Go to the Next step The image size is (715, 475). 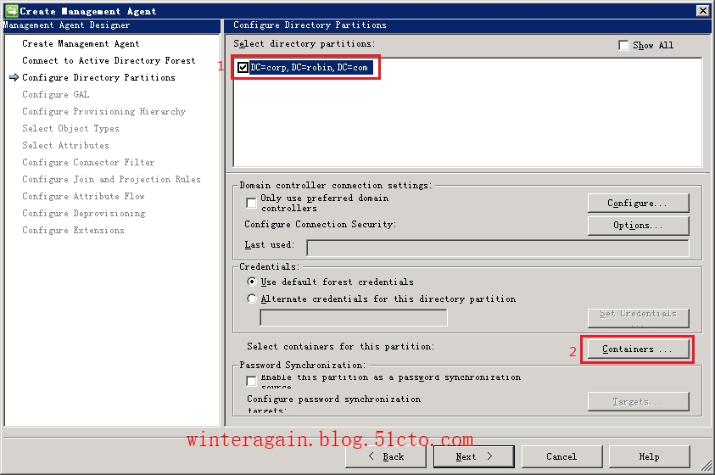click(x=474, y=457)
